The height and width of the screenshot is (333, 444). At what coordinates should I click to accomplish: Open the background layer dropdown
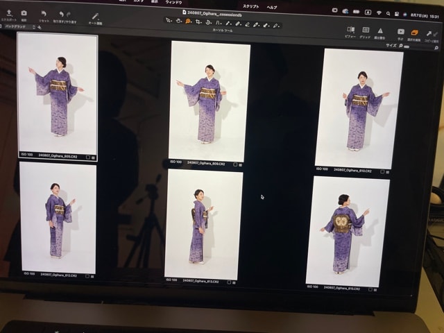pyautogui.click(x=20, y=27)
